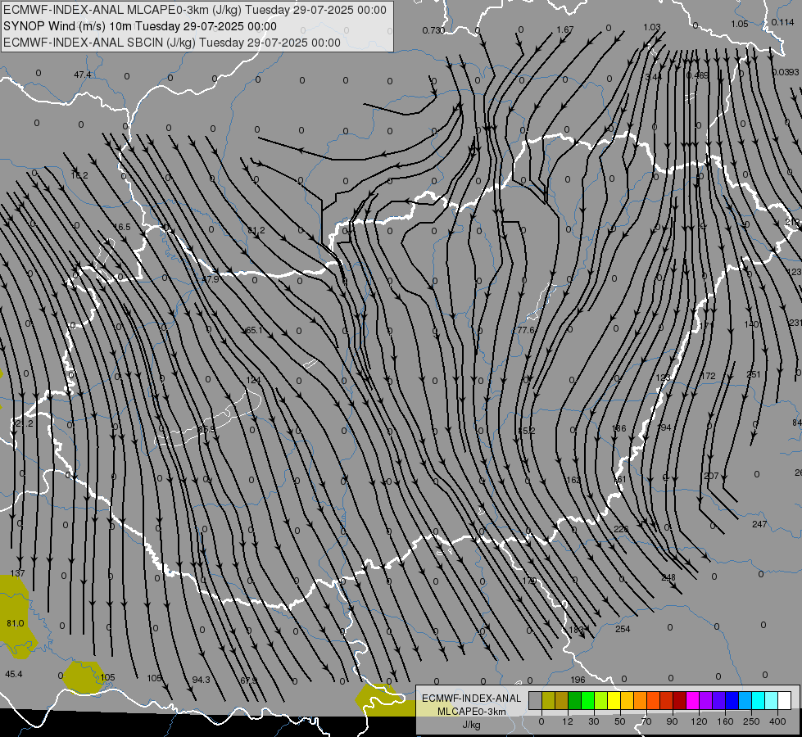Click the legend scale label 400
This screenshot has height=737, width=802.
click(x=777, y=721)
